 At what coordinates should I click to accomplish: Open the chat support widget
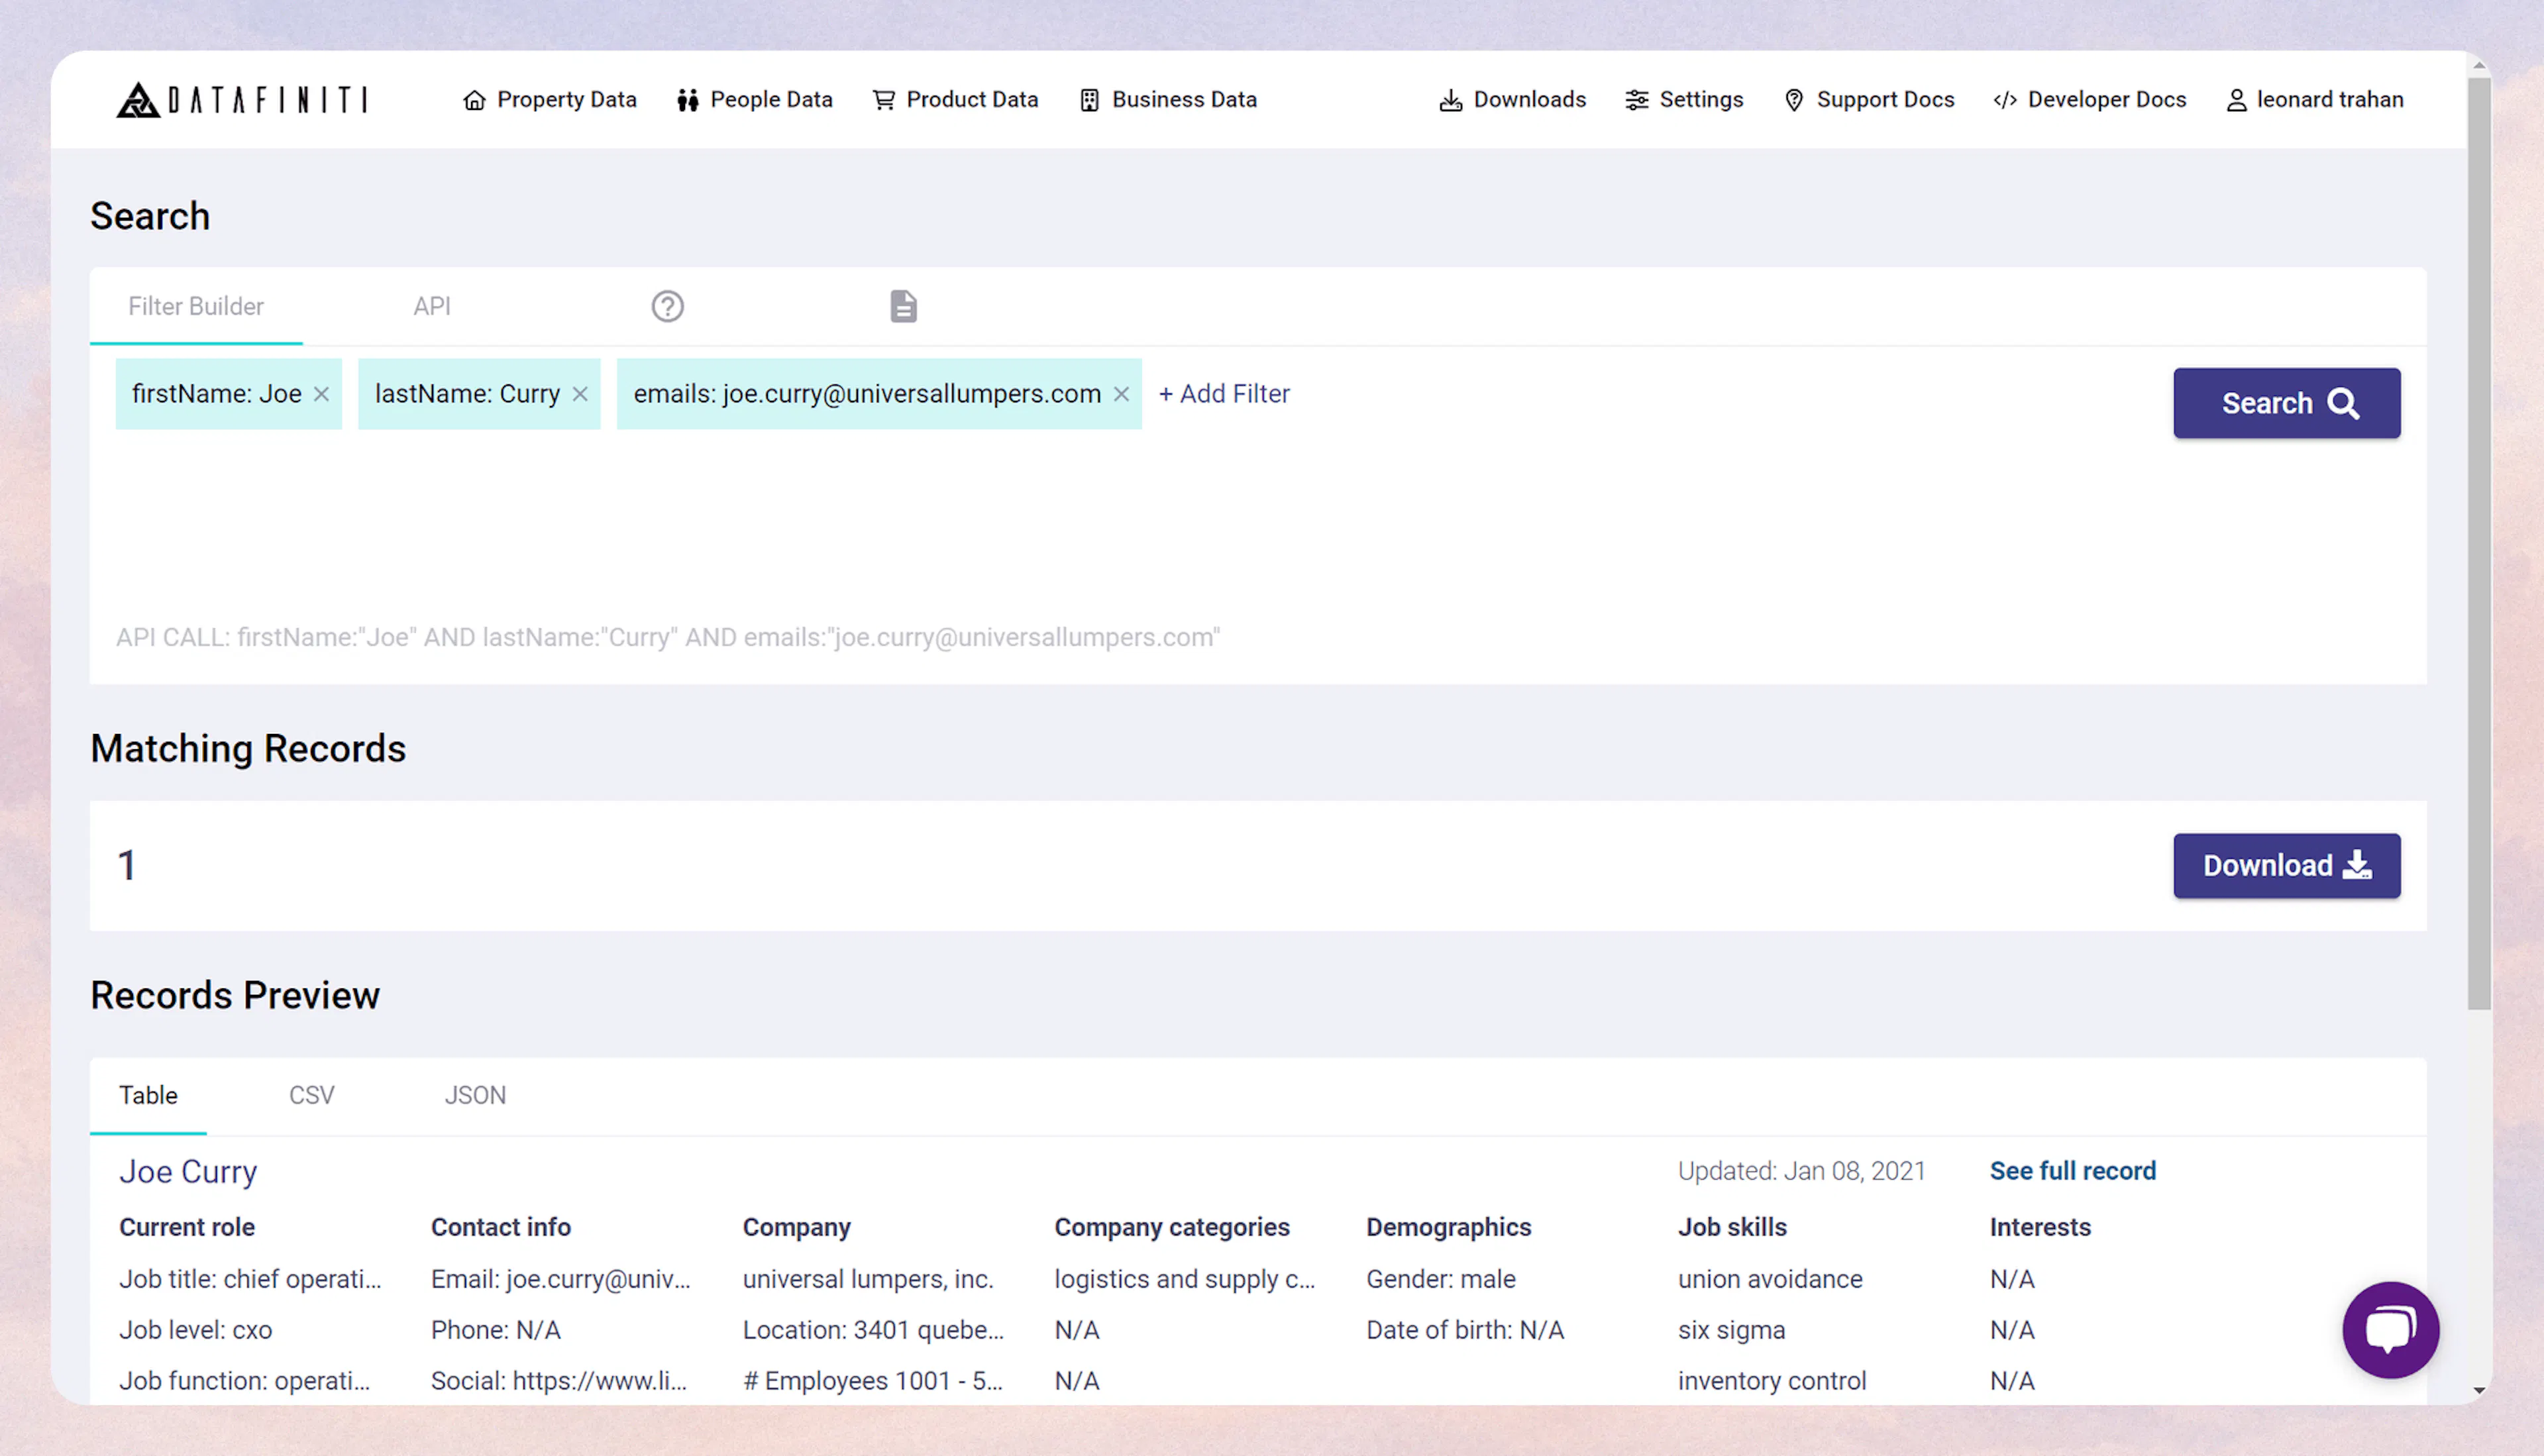(x=2391, y=1330)
